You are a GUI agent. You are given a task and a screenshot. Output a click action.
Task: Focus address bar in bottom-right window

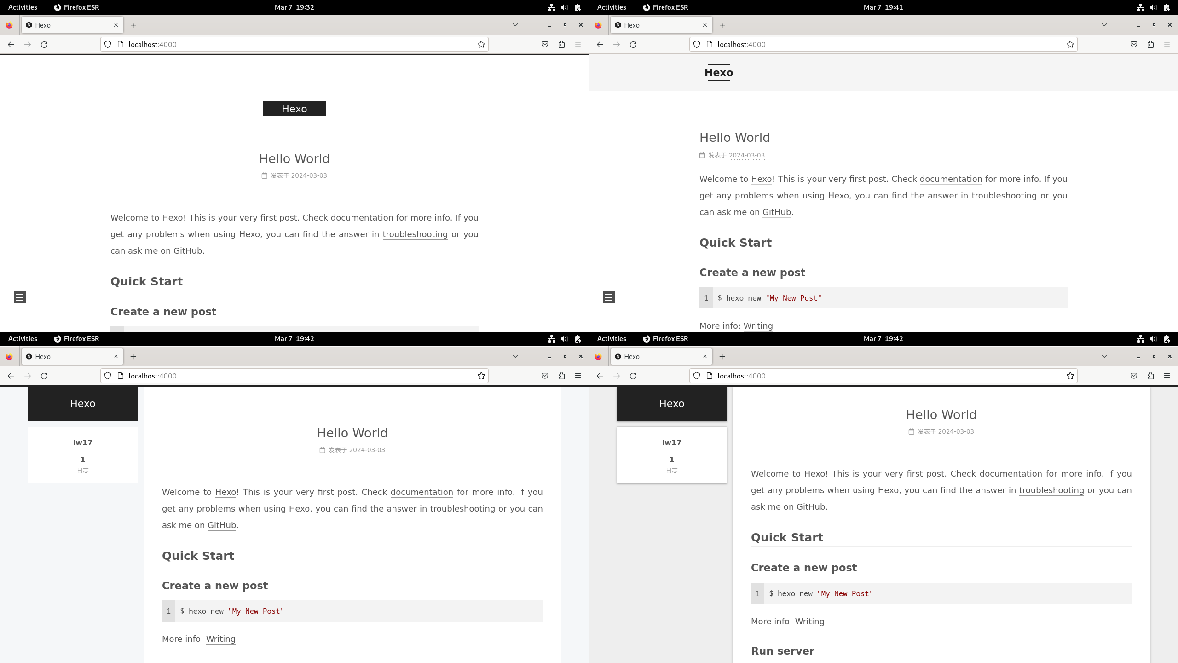click(883, 376)
